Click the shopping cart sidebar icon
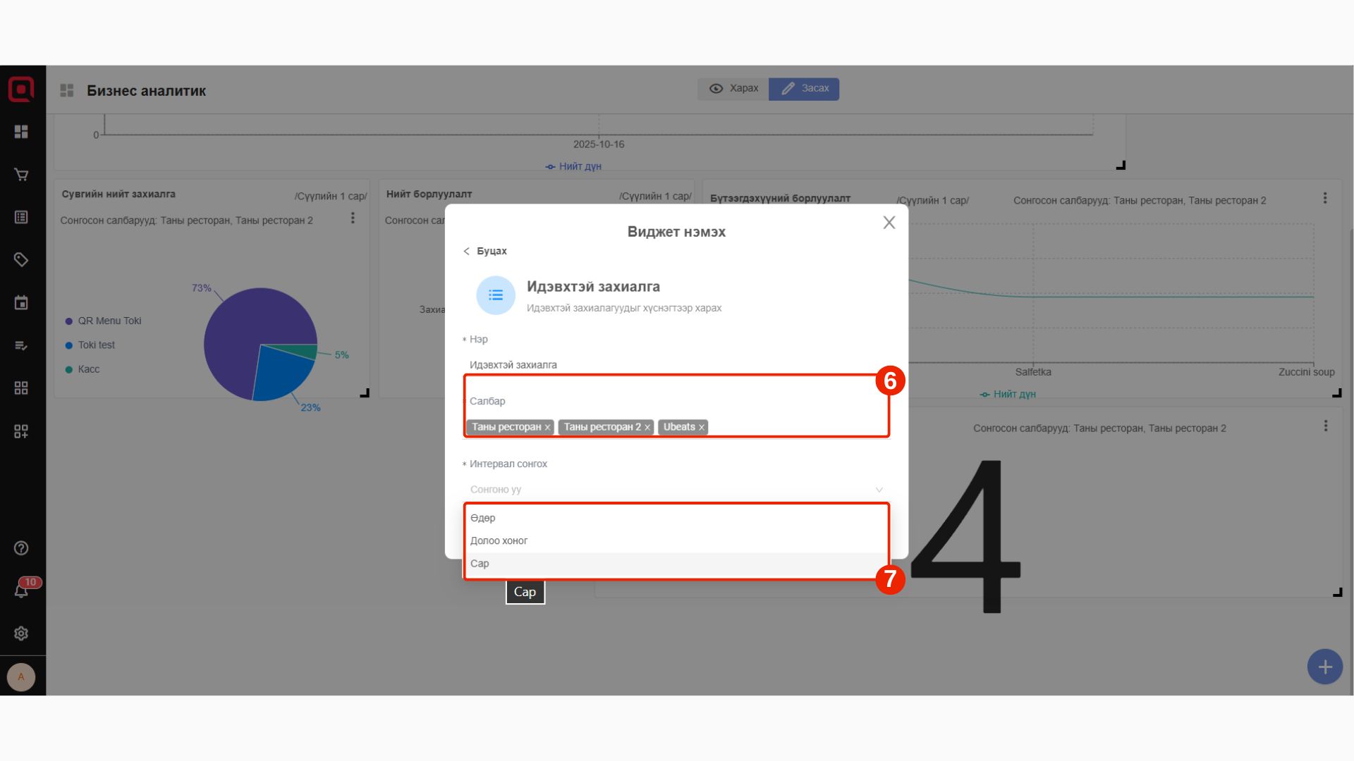1354x761 pixels. (x=21, y=175)
